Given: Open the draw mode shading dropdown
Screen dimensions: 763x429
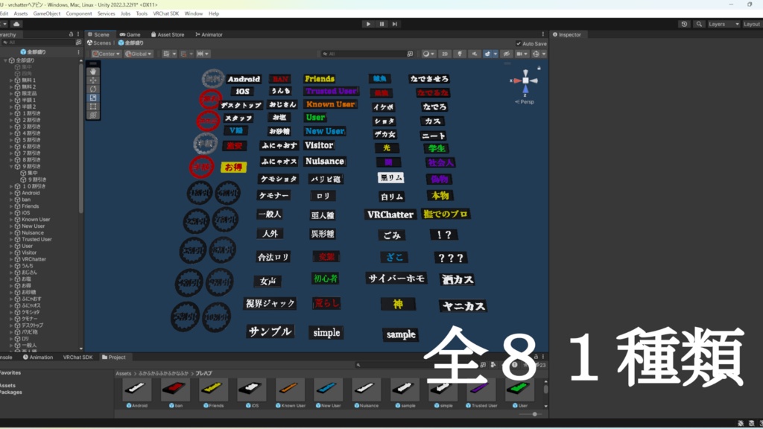Looking at the screenshot, I should (x=428, y=54).
